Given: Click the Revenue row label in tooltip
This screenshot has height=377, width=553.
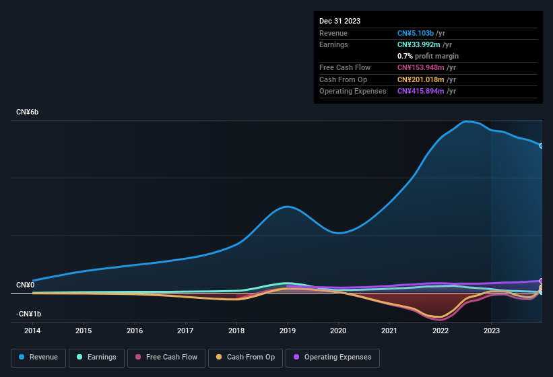Looking at the screenshot, I should [333, 33].
